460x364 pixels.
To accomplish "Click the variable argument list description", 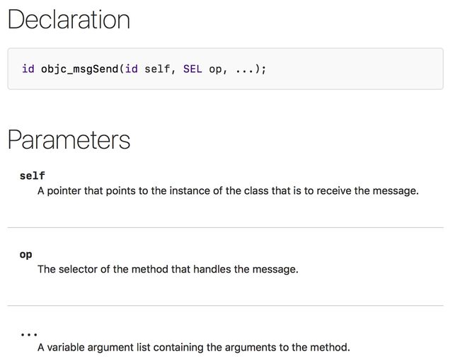I will [x=194, y=347].
